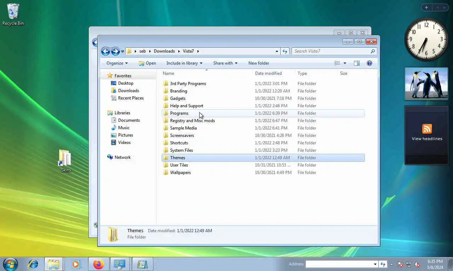Viewport: 453px width, 271px height.
Task: Switch to Firefox on the taskbar
Action: (98, 264)
